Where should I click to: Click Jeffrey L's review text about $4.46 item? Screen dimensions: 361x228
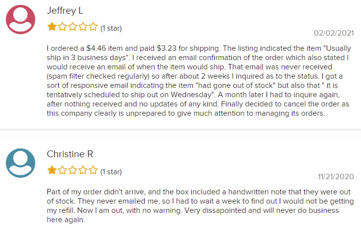point(199,81)
